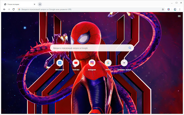Open a new tab with the plus button
Screen dimensions: 184x115
40,4
